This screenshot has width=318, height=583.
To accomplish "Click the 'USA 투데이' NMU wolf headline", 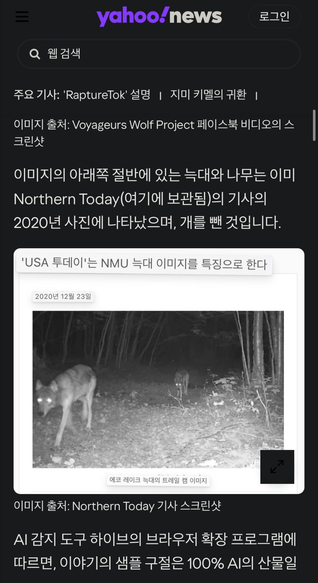I will click(145, 264).
